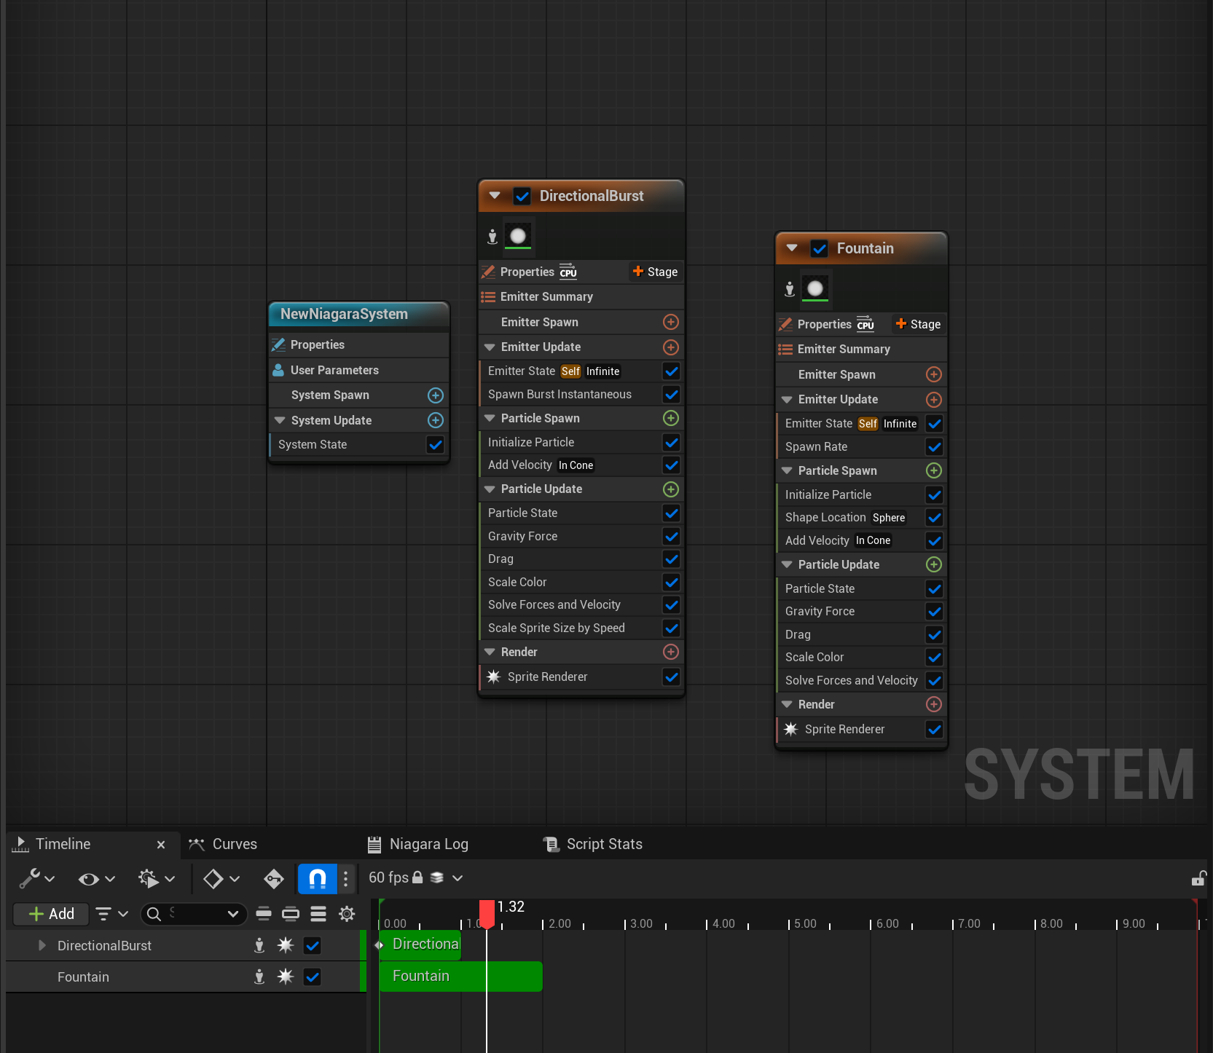1213x1053 pixels.
Task: Open the wrench actions menu in Timeline
Action: 36,879
